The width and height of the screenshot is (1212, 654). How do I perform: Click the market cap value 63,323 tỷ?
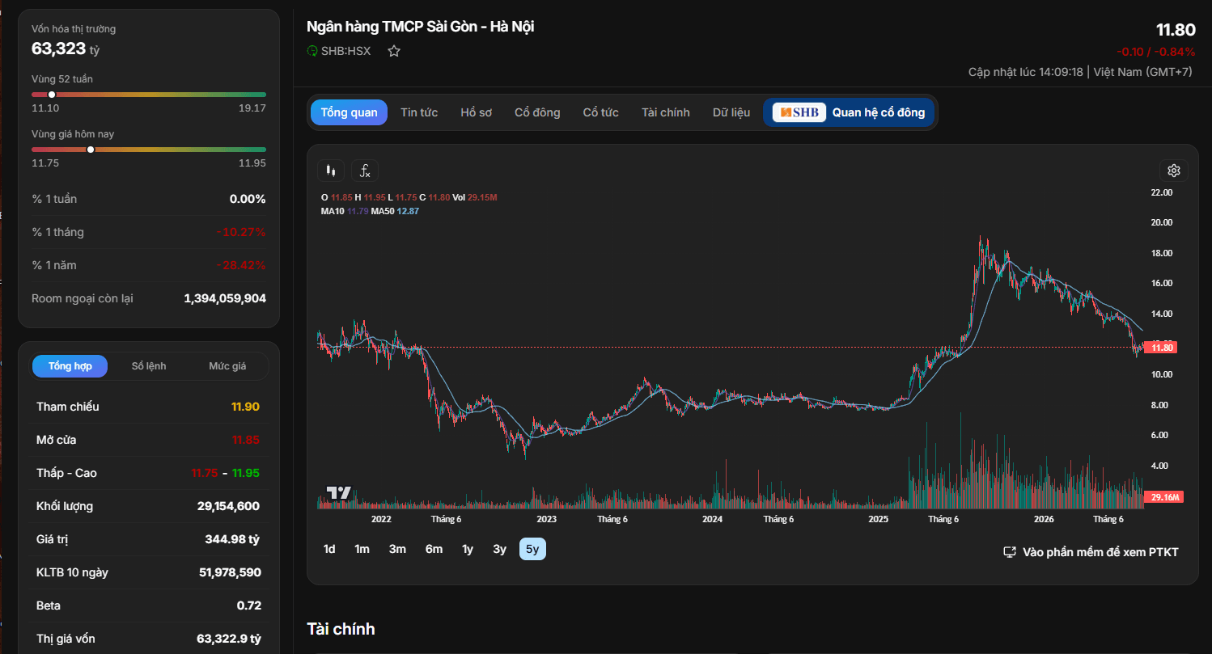pos(66,49)
